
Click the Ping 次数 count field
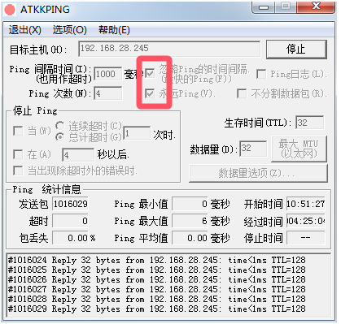point(108,93)
